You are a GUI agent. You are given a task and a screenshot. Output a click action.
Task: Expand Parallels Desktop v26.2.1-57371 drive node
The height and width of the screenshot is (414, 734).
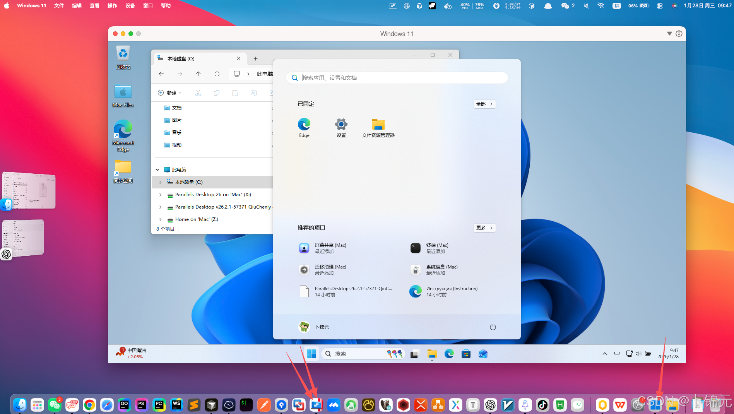coord(161,207)
